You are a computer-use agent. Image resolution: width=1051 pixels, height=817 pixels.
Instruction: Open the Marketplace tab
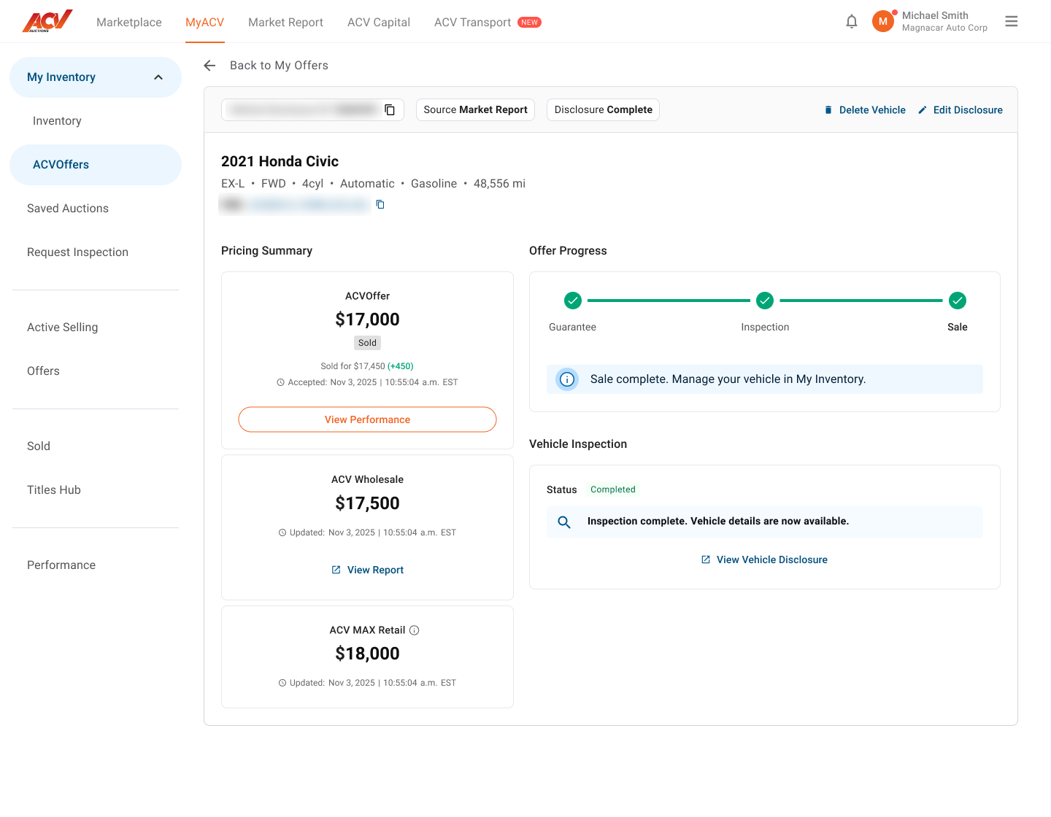[x=129, y=23]
